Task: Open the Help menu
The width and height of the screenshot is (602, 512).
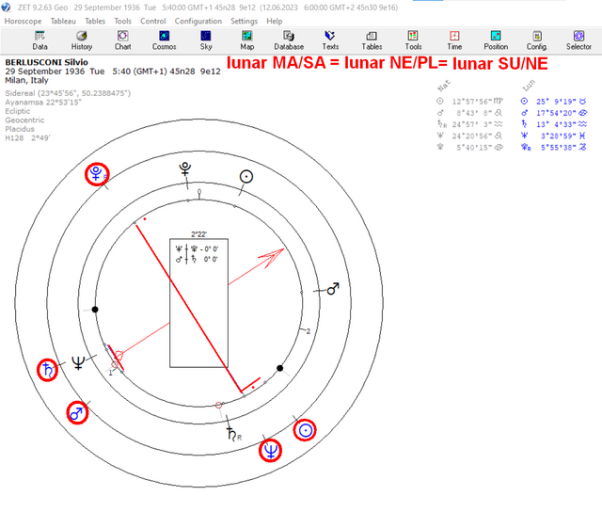Action: click(274, 21)
